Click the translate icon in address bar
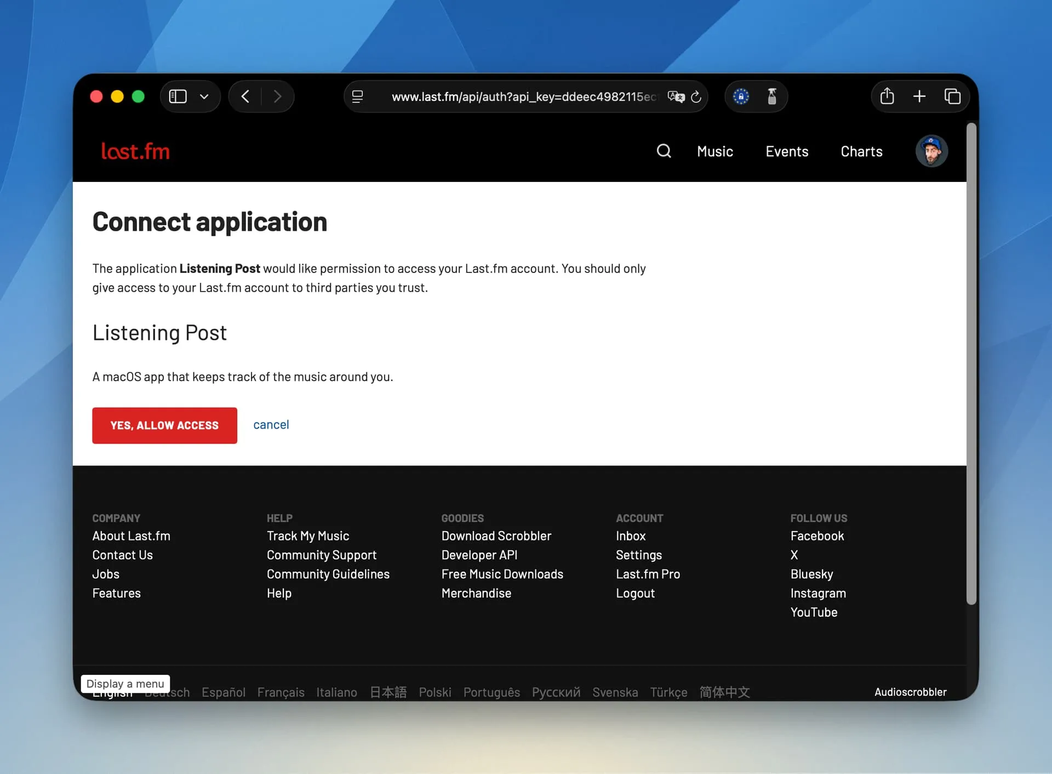 (676, 96)
